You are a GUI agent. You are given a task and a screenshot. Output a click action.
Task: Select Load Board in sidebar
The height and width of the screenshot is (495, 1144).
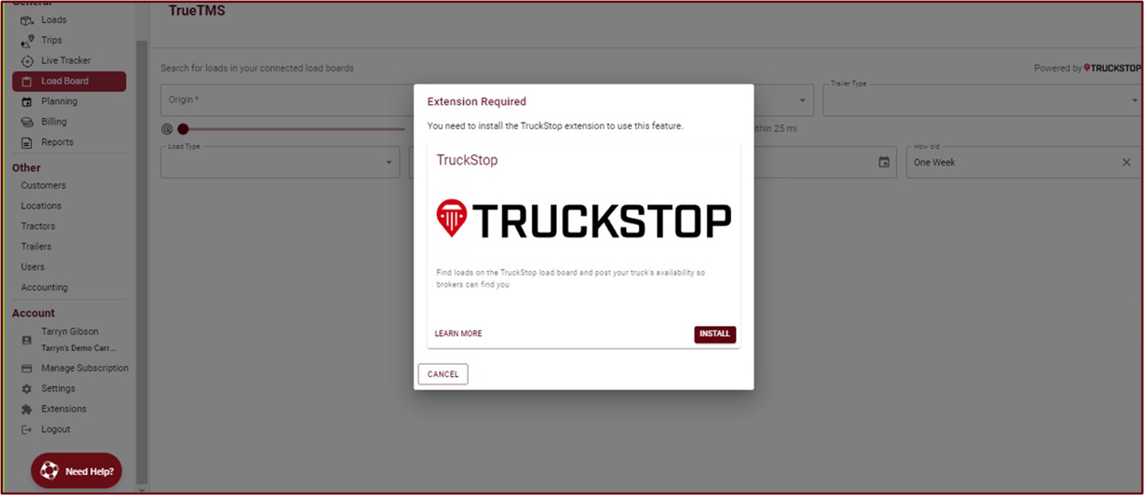(69, 81)
